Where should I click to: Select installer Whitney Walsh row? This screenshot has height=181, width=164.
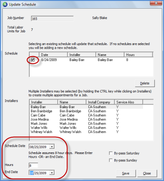pos(87,132)
